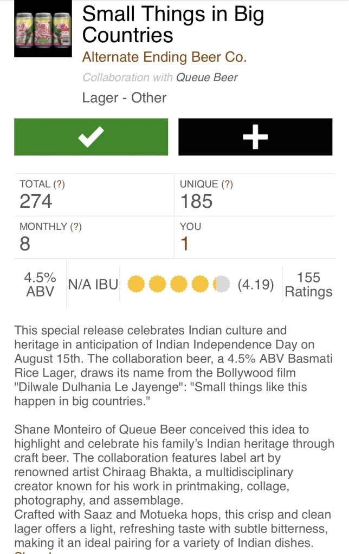Open the MONTHLY question mark help
349x554 pixels.
point(76,226)
